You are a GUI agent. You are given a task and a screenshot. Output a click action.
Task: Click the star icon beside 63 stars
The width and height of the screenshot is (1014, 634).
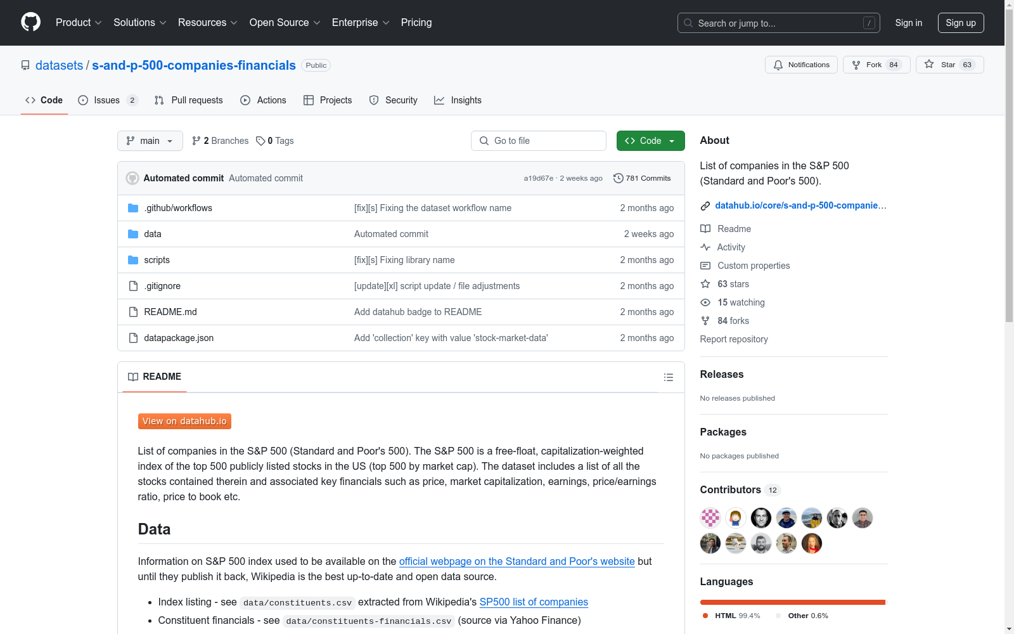click(x=705, y=284)
